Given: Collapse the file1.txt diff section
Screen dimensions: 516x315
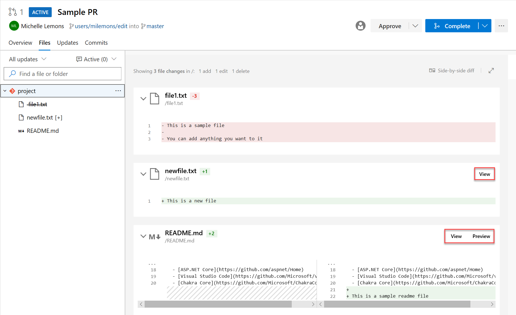Looking at the screenshot, I should coord(143,98).
